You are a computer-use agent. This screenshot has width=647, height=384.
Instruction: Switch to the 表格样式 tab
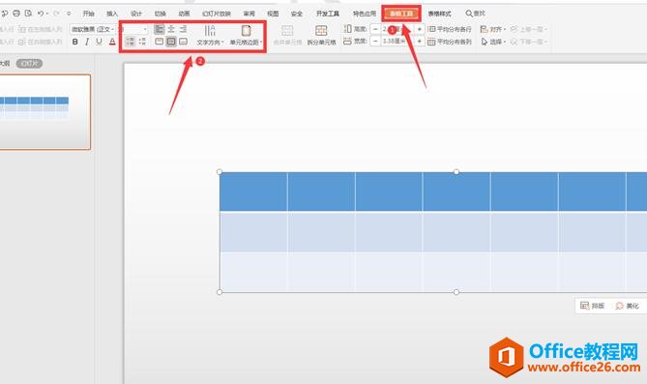[x=439, y=14]
